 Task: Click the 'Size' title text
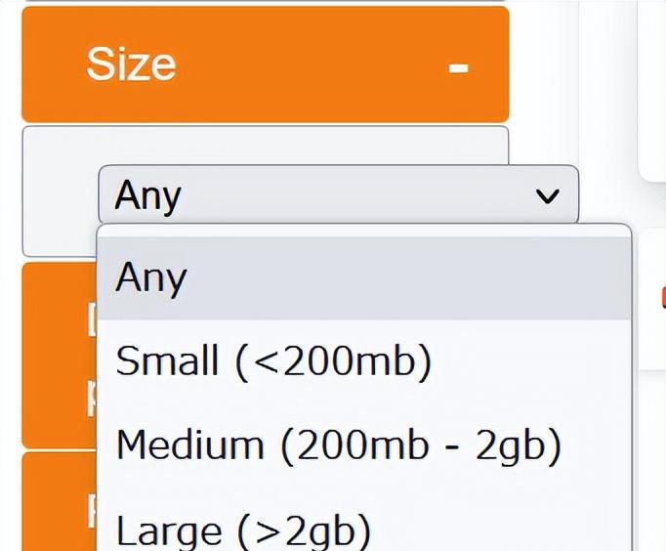(x=131, y=64)
